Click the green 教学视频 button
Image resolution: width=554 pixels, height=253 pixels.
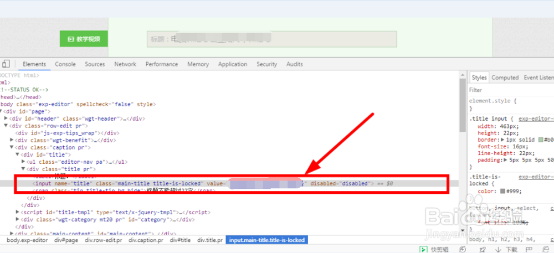pyautogui.click(x=84, y=39)
